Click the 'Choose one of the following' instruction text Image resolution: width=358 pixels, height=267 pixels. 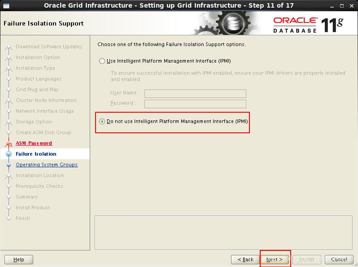(171, 44)
